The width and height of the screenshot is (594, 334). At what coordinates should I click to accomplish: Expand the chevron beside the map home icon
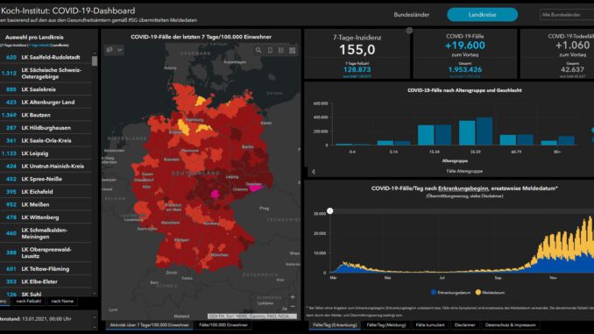point(120,50)
